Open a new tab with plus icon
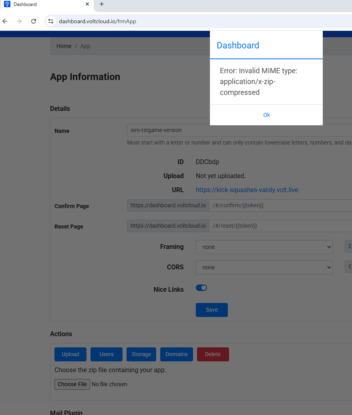352x415 pixels. pyautogui.click(x=102, y=4)
